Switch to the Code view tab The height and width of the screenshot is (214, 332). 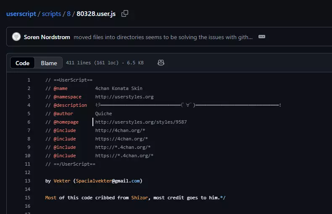[x=22, y=63]
